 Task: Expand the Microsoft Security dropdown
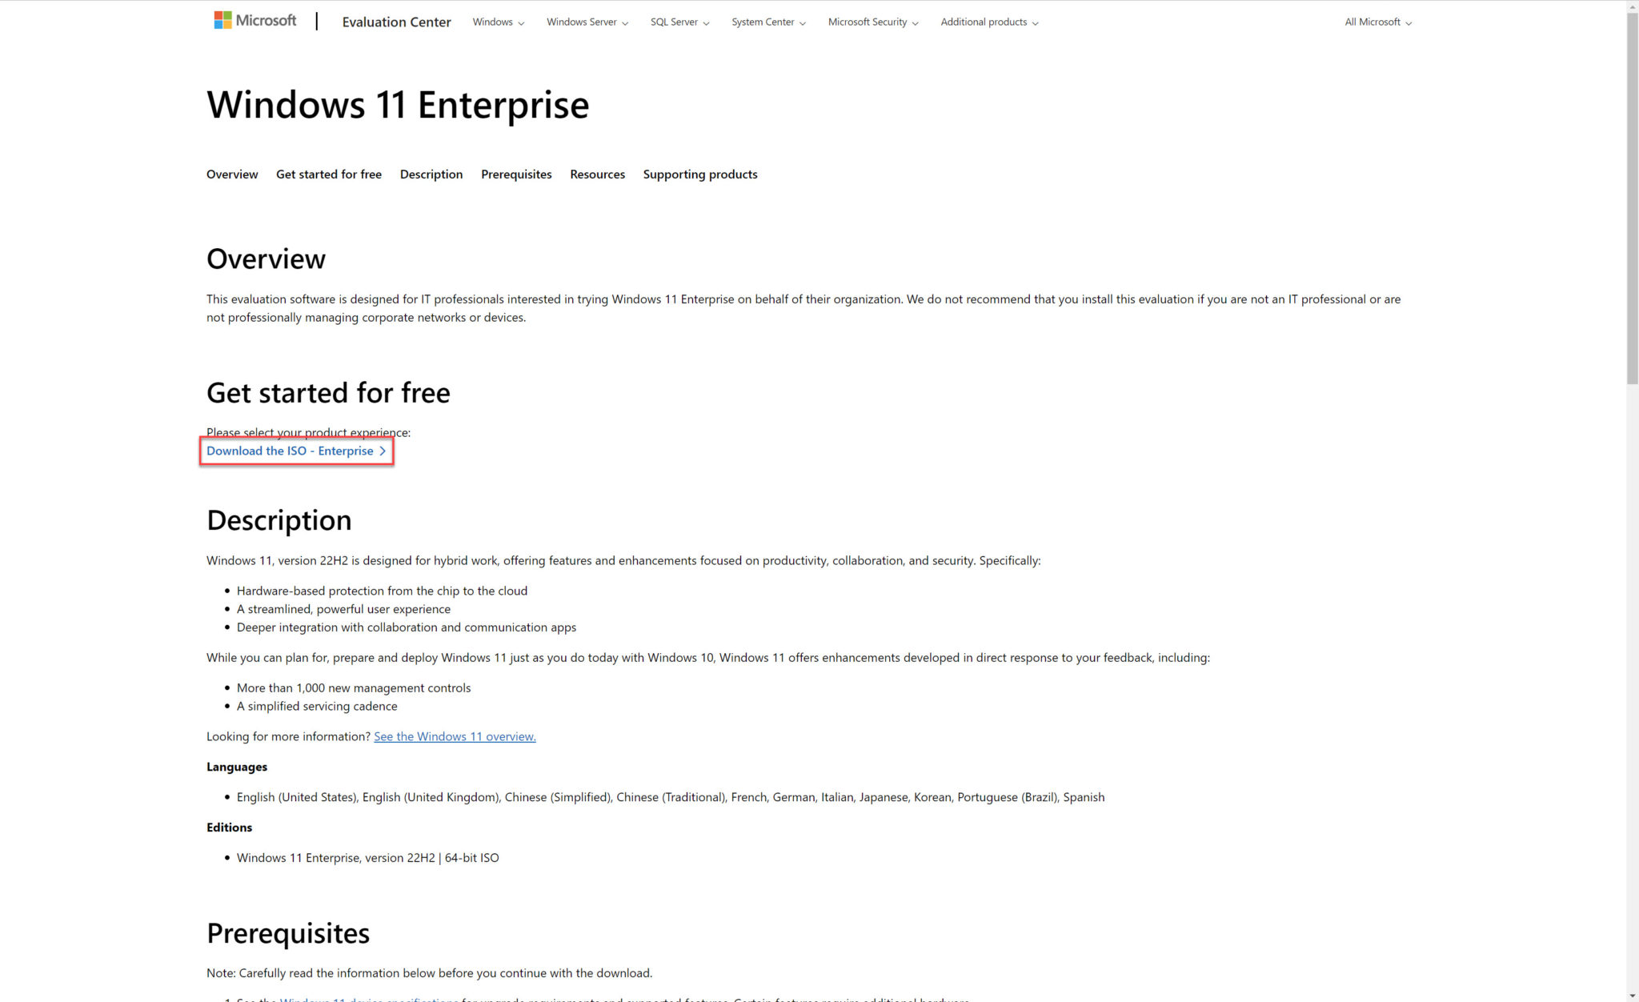tap(872, 22)
